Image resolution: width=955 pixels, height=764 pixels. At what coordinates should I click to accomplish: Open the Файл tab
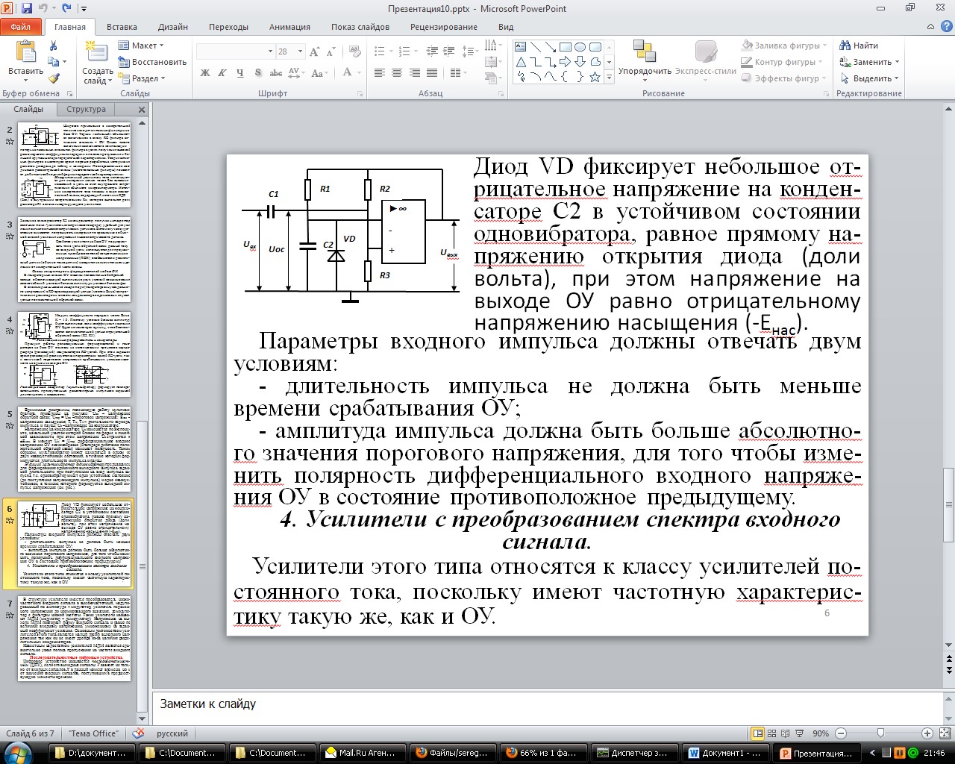point(21,27)
